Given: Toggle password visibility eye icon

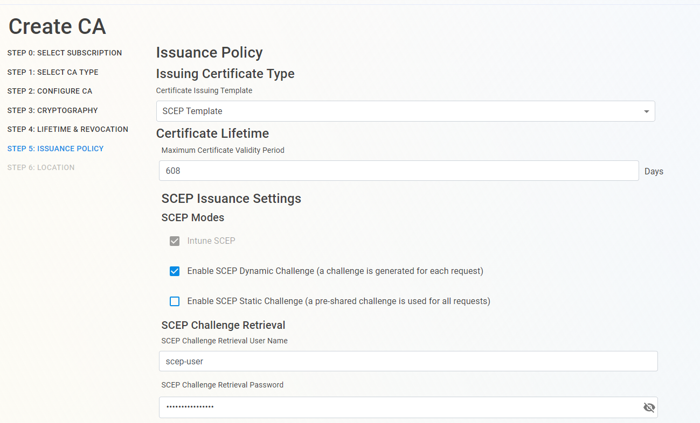Looking at the screenshot, I should pyautogui.click(x=649, y=407).
